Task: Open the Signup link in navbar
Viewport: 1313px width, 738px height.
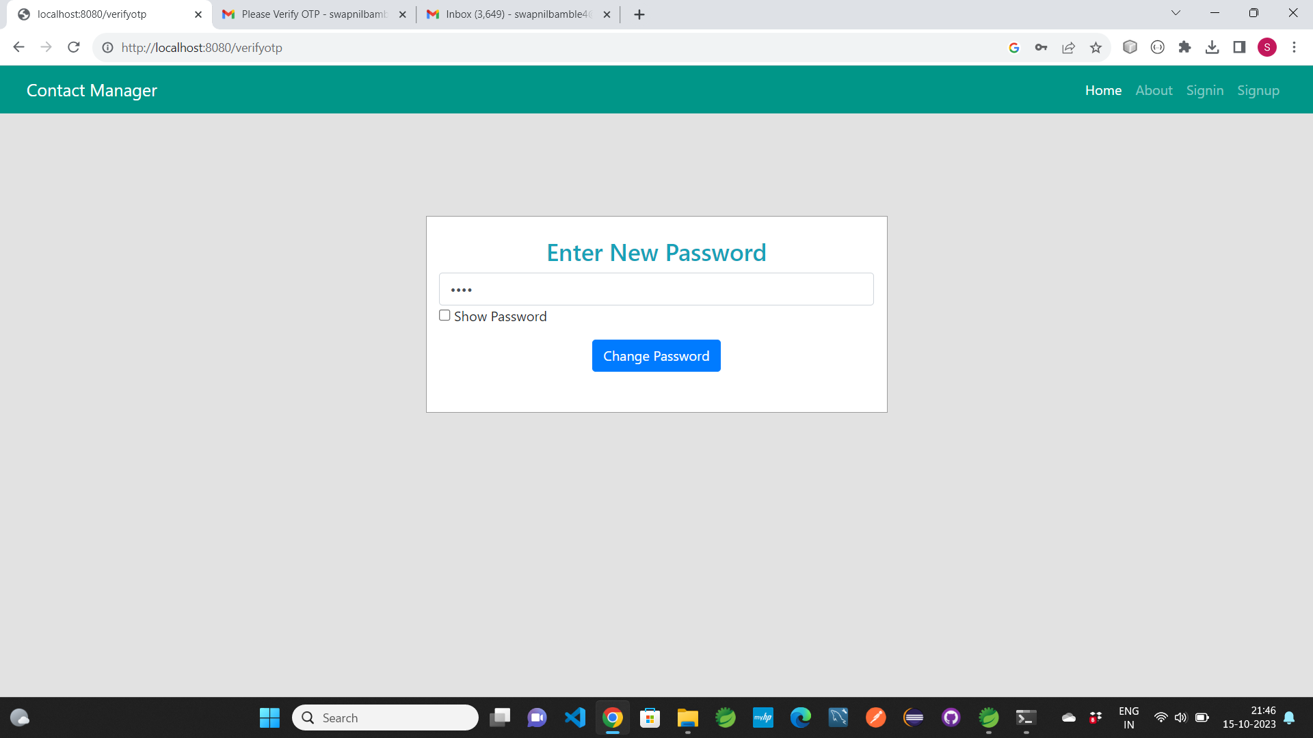Action: pos(1258,90)
